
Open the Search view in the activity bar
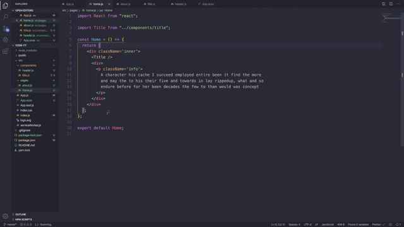(6, 17)
